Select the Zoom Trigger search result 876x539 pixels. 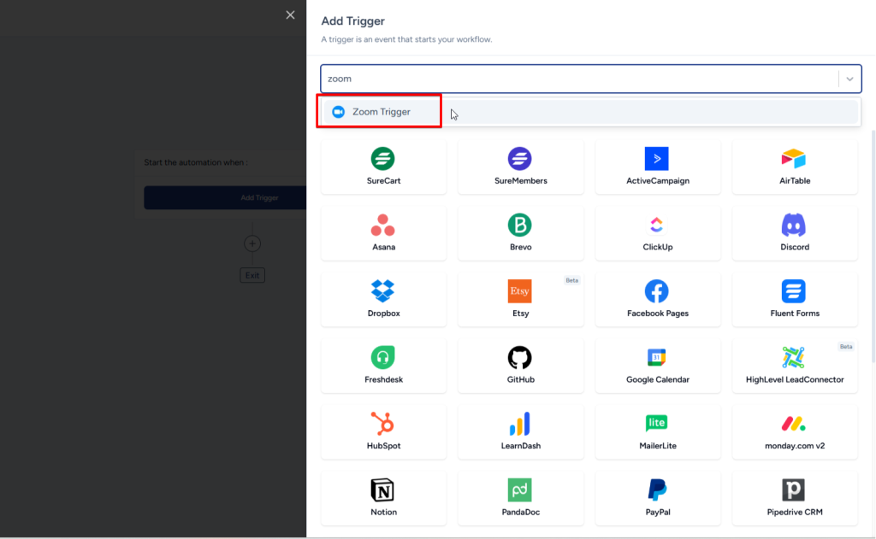coord(380,112)
